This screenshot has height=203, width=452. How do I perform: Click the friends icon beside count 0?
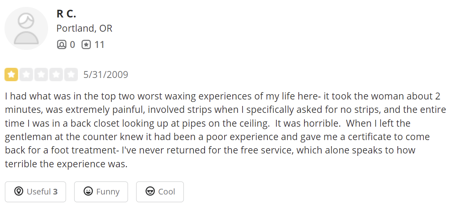pyautogui.click(x=62, y=45)
